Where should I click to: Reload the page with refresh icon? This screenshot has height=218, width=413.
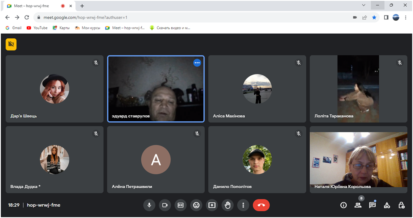(x=27, y=17)
